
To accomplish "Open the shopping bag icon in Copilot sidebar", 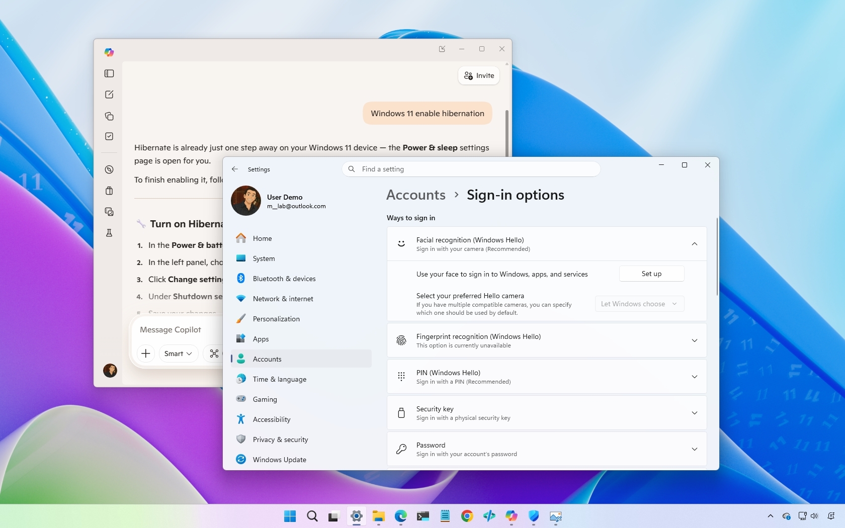I will pos(109,191).
